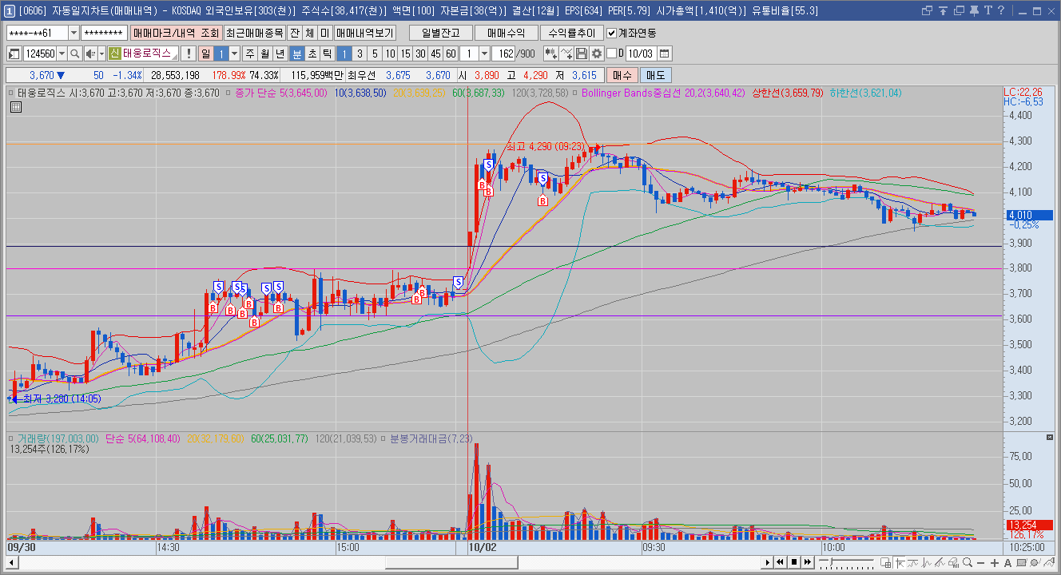1061x575 pixels.
Task: Click the 매매수익 button
Action: pyautogui.click(x=506, y=33)
